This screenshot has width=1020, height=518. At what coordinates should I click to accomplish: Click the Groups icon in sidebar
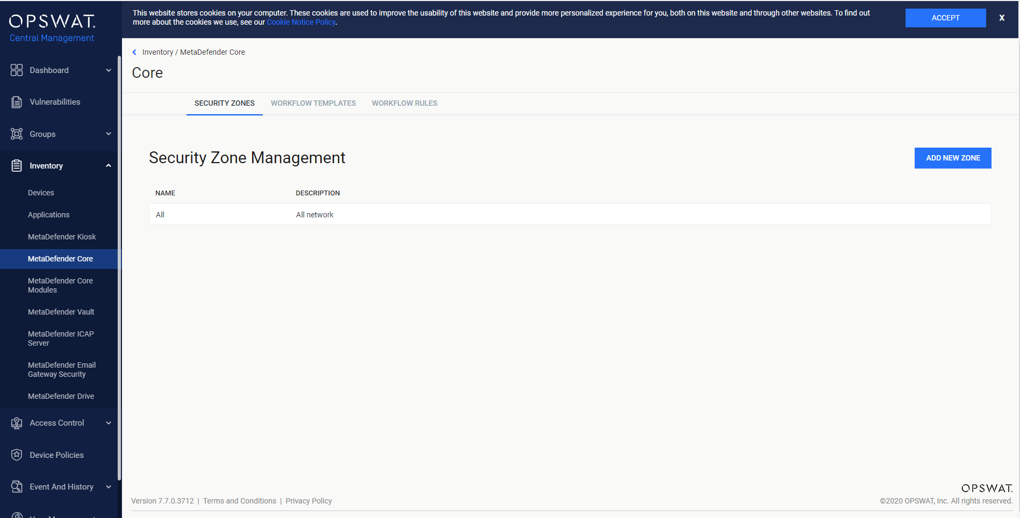click(x=17, y=134)
